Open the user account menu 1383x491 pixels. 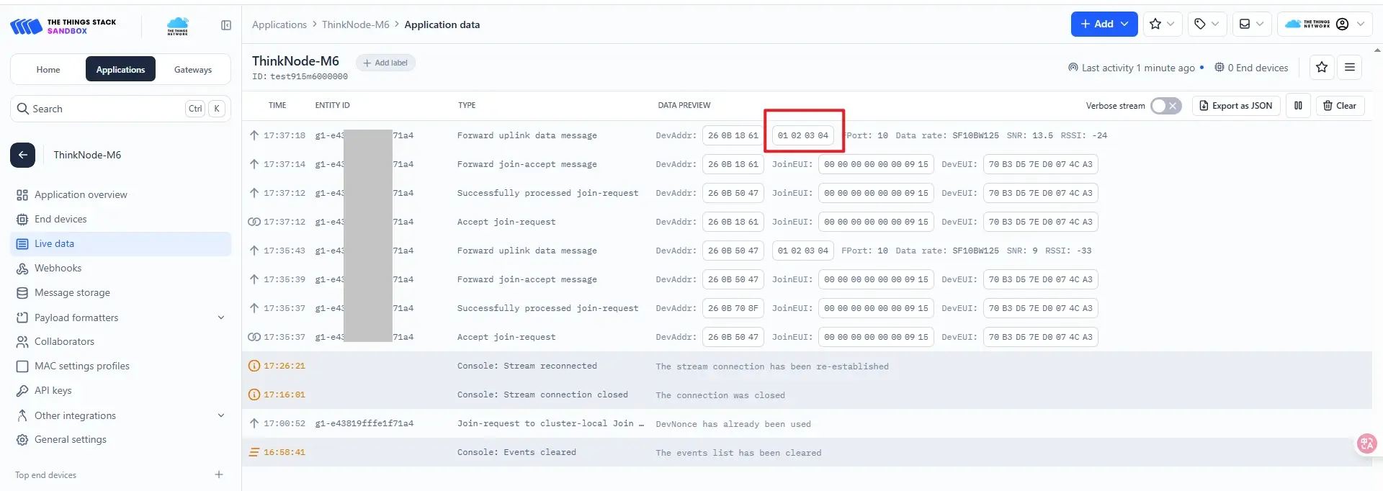point(1343,24)
